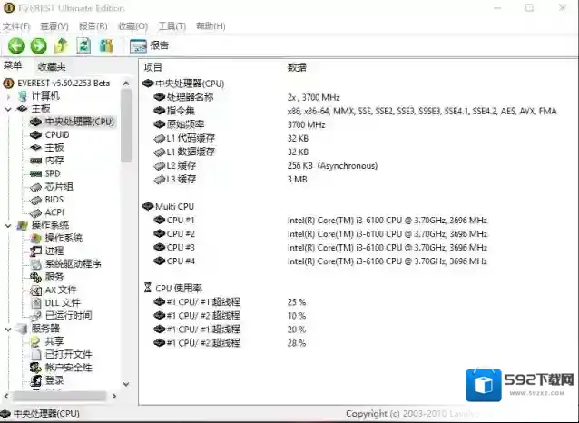The height and width of the screenshot is (423, 579).
Task: Click the Up one level toolbar icon
Action: 61,45
